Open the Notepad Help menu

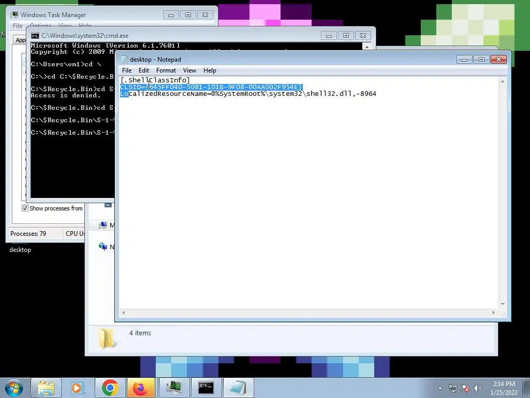210,70
